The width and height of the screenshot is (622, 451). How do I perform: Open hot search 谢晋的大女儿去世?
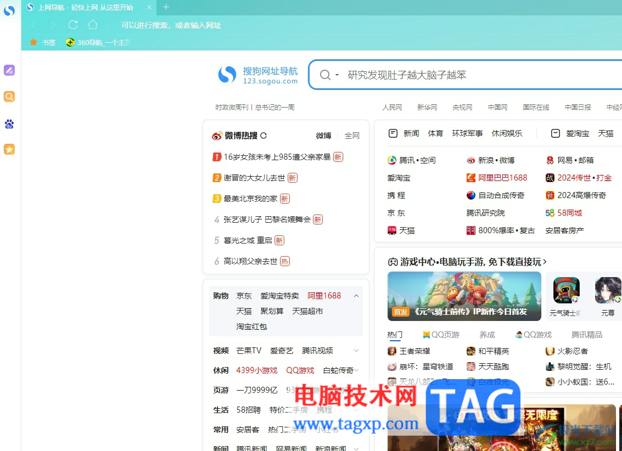[x=254, y=178]
